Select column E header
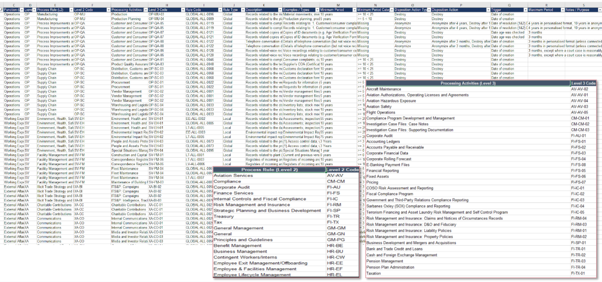Screen dimensions: 602x282 (55, 5)
